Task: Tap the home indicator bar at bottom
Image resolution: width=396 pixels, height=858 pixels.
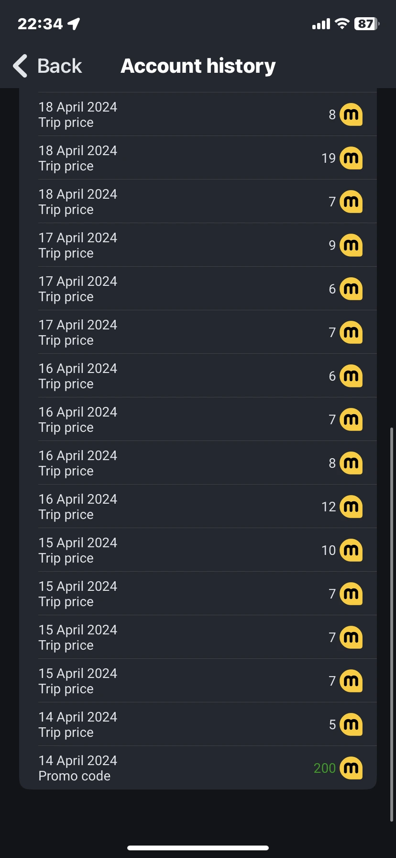Action: coord(198,848)
